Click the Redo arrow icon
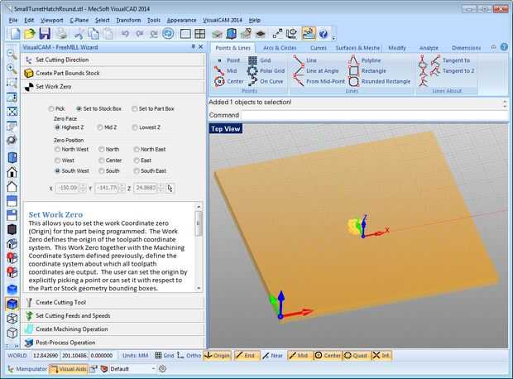 pos(139,34)
